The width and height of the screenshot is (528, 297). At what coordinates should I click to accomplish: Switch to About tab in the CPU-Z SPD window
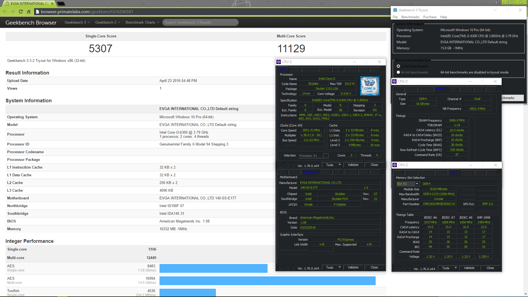click(491, 173)
